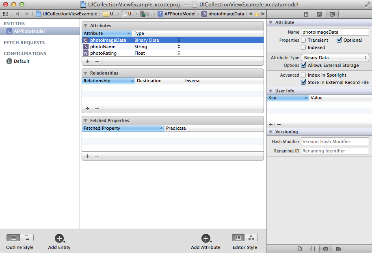
Task: Remove attribute with the minus button
Action: (x=97, y=61)
